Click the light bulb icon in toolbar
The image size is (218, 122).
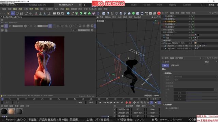pyautogui.click(x=116, y=13)
